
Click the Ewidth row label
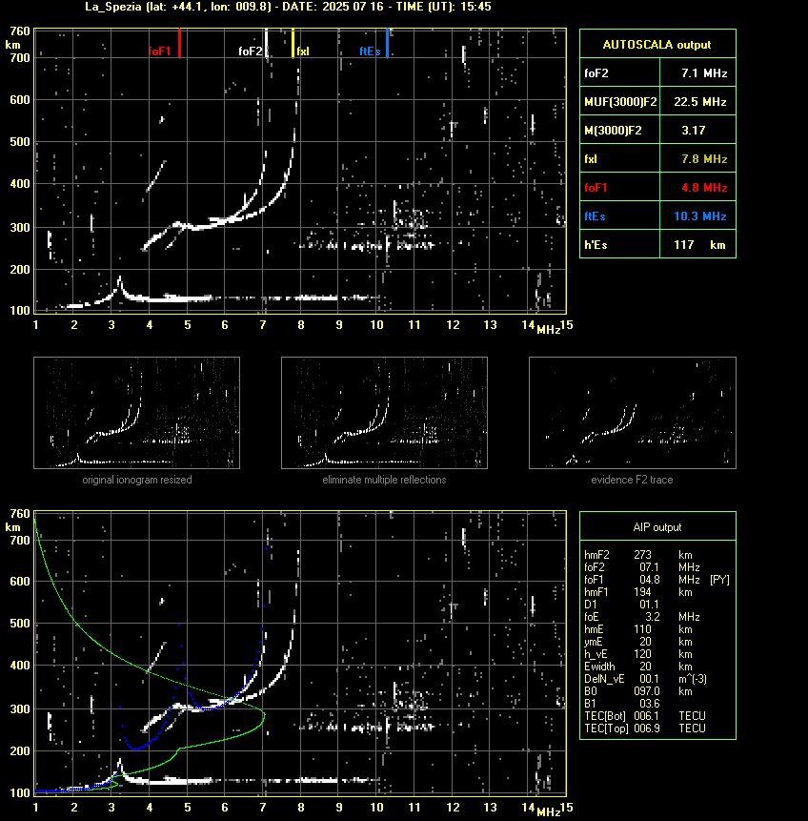599,667
